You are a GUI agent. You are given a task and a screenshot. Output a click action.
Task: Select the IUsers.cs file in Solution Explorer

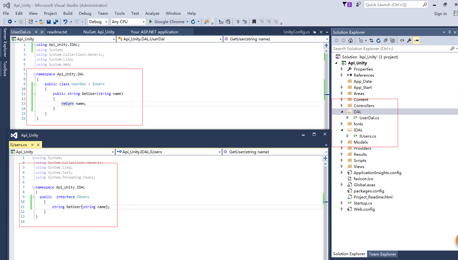tap(368, 136)
